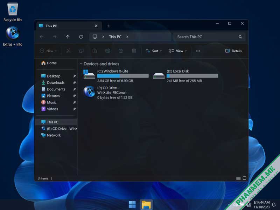The image size is (280, 210).
Task: Switch to large thumbnails view icon
Action: pos(244,178)
